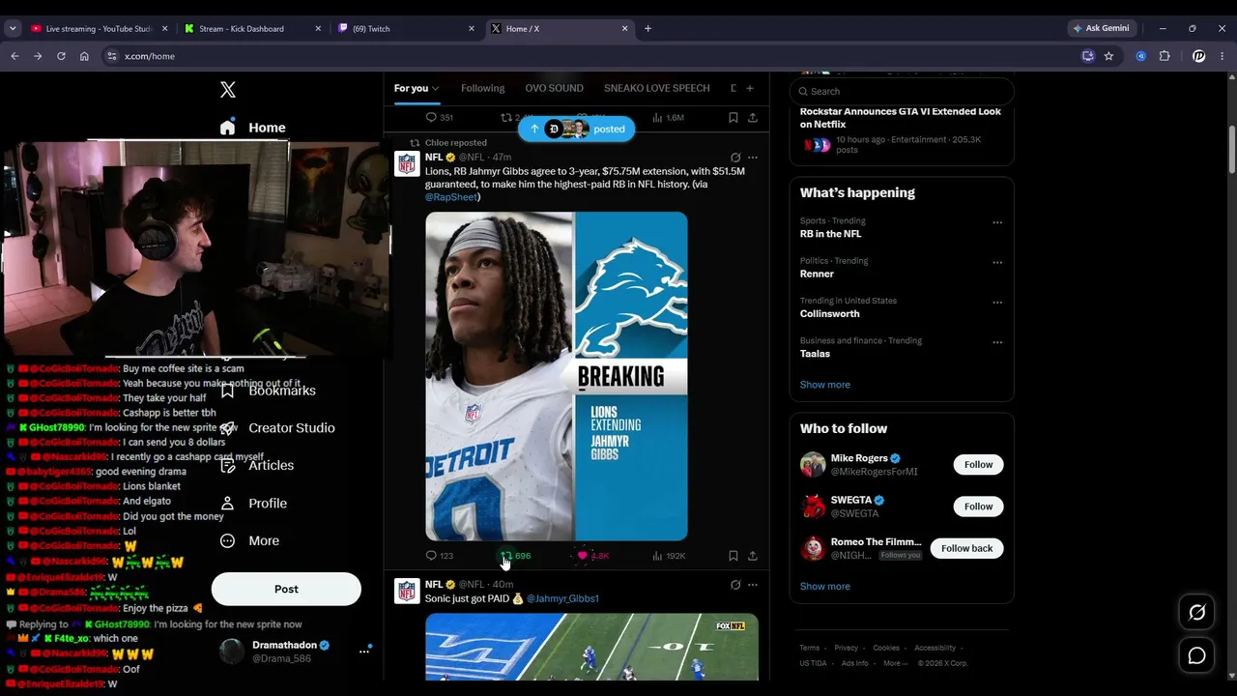Open Grok from the floating button
The width and height of the screenshot is (1237, 696).
1196,612
